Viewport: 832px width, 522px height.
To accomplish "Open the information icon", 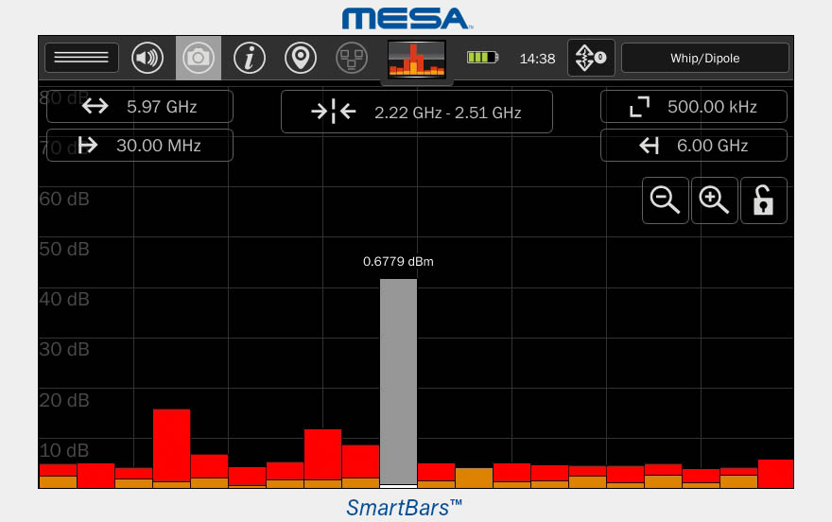I will (x=250, y=58).
